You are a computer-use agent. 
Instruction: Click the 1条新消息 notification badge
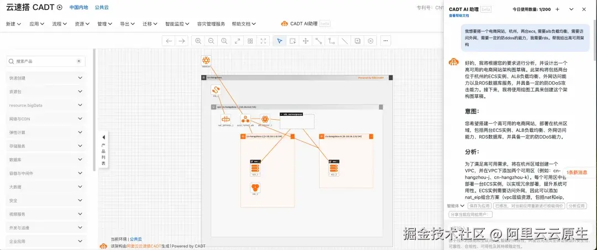[577, 173]
